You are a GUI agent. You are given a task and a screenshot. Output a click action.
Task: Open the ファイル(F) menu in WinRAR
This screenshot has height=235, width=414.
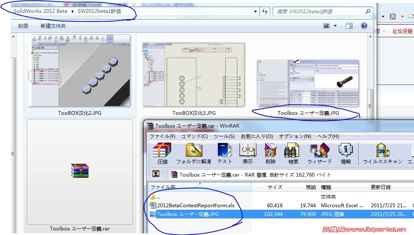tap(163, 136)
